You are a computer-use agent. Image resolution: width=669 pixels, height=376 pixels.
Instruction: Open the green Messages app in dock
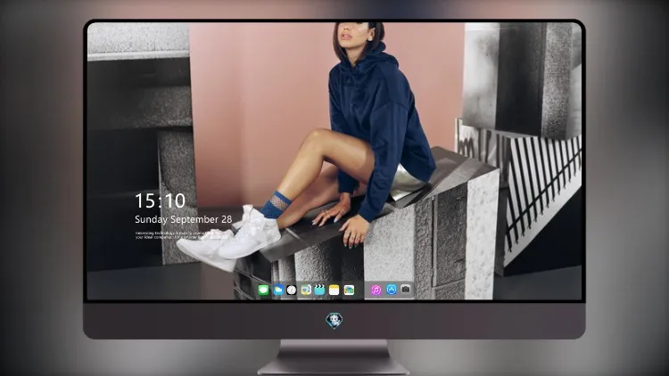pyautogui.click(x=263, y=290)
